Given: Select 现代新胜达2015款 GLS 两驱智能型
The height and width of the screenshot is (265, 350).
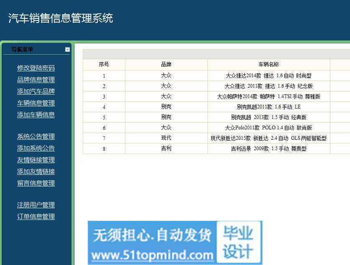Looking at the screenshot, I should pyautogui.click(x=269, y=138).
